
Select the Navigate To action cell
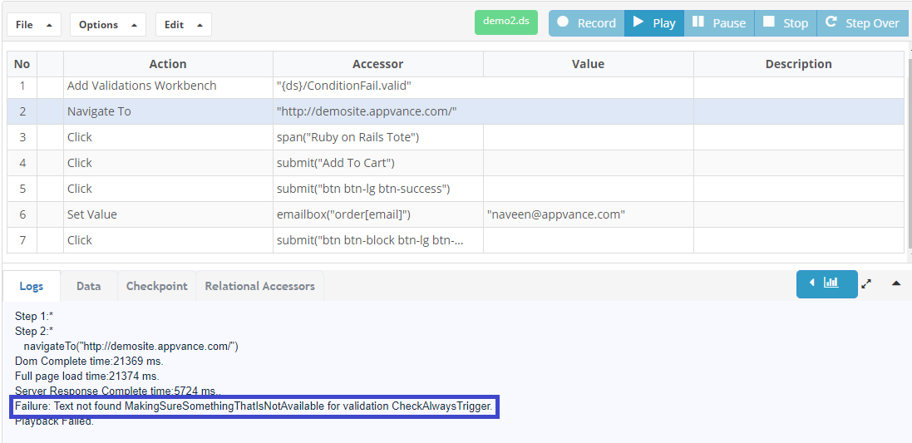[168, 111]
